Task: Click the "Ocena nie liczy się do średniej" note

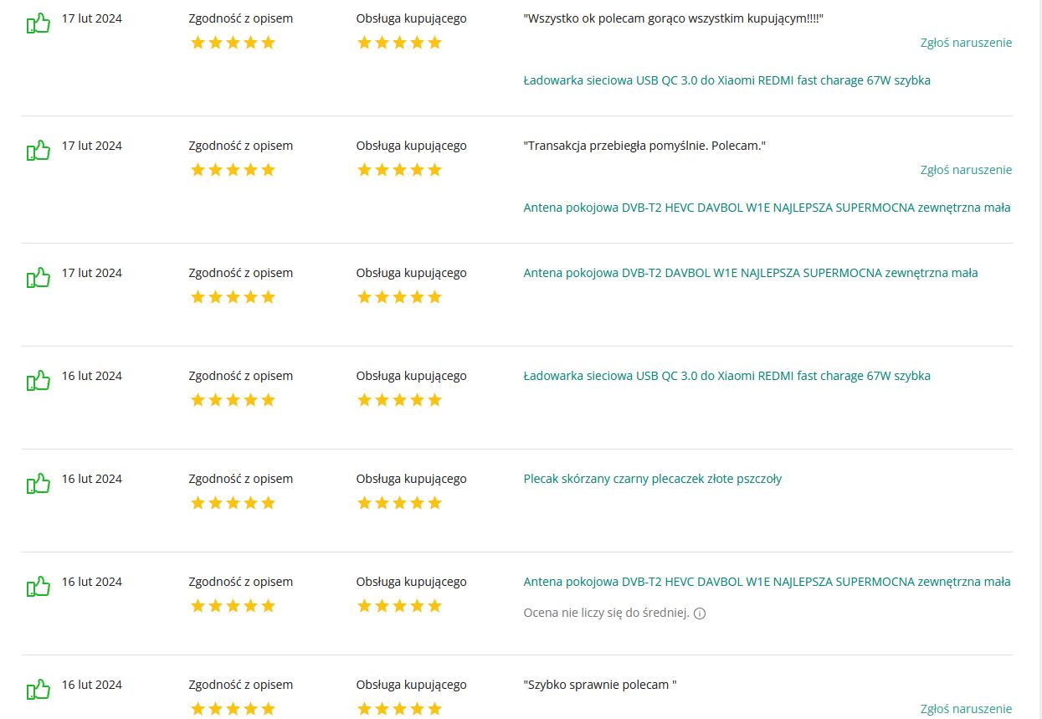Action: [x=606, y=614]
